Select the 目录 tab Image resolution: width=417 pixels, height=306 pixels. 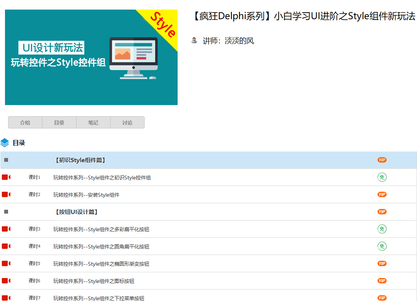click(59, 122)
